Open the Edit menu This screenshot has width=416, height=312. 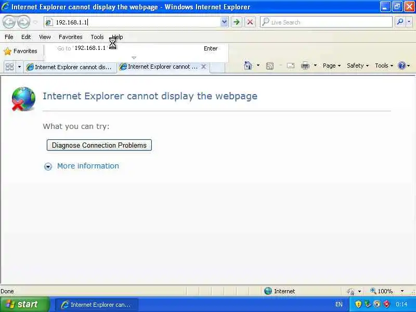[26, 37]
